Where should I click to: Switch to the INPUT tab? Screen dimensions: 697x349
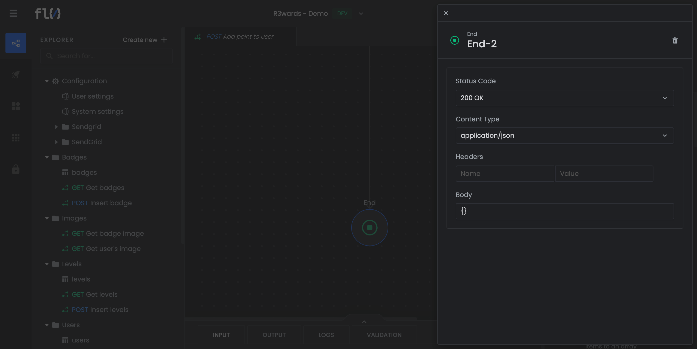coord(221,335)
